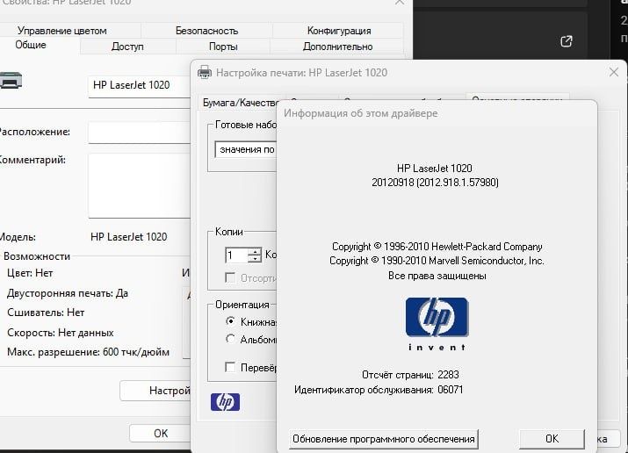This screenshot has height=453, width=628.
Task: Select the Общие tab
Action: click(x=31, y=45)
